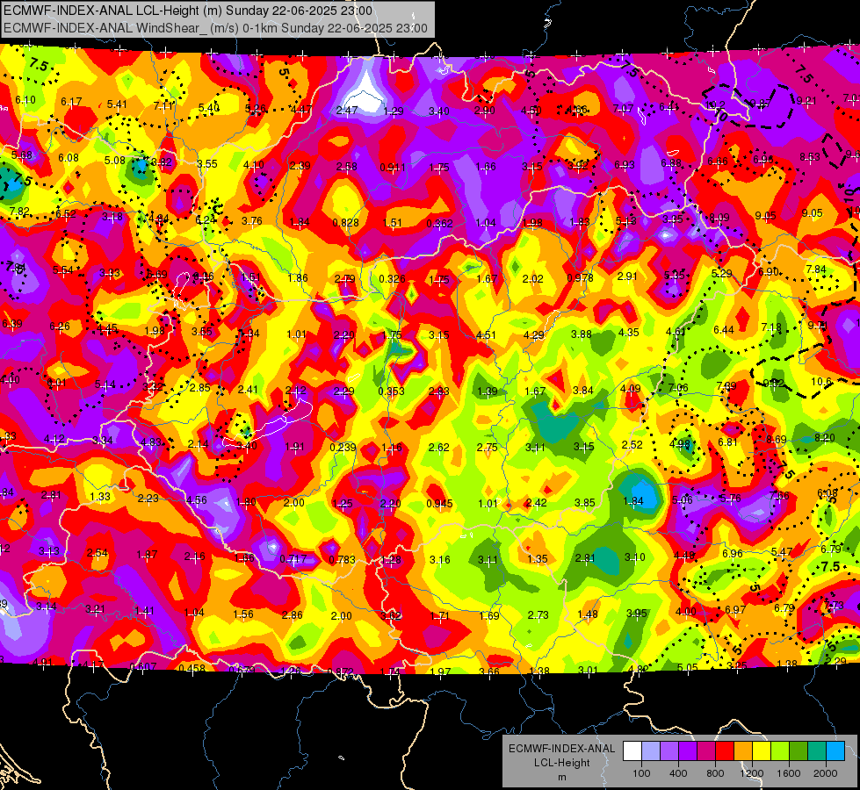
Task: Select the pale lavender LCL-Height legend swatch
Action: [x=650, y=751]
